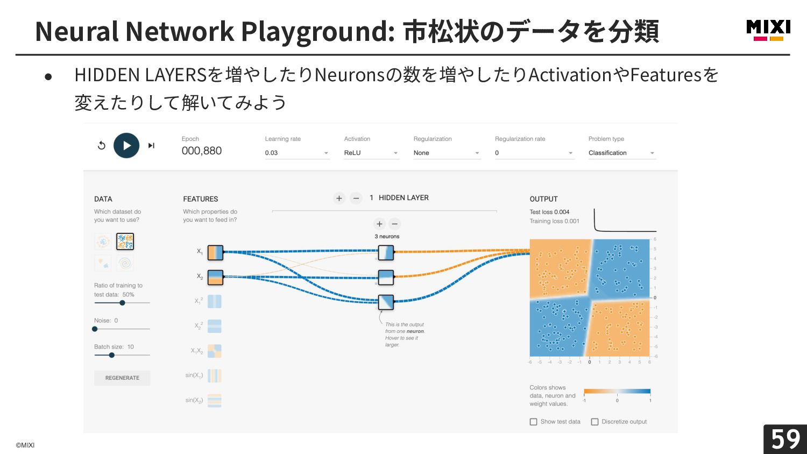Toggle the X2 input feature
The image size is (807, 454).
[x=215, y=277]
